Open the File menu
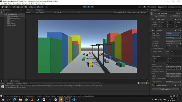This screenshot has height=102, width=182. [2, 4]
